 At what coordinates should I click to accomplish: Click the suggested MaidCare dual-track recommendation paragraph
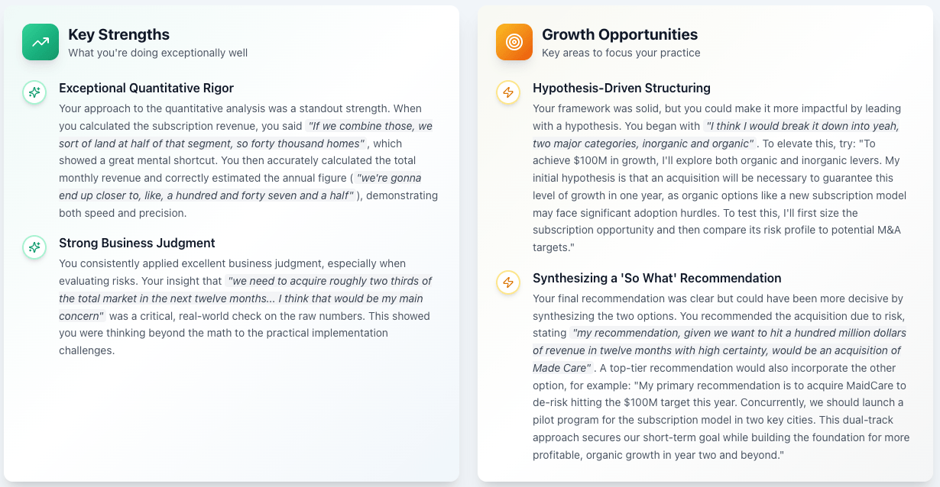click(x=718, y=420)
